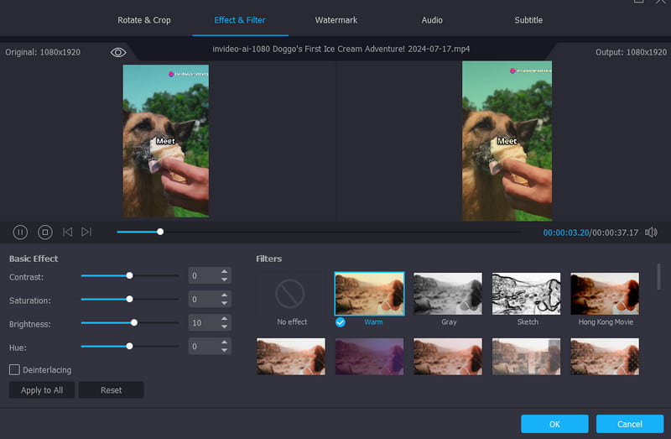Apply the Hong Kong Movie filter
Viewport: 671px width, 439px height.
(x=605, y=294)
